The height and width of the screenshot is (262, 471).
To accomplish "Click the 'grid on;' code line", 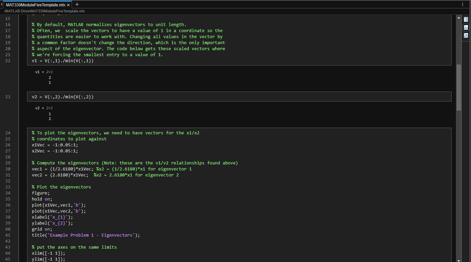I will point(42,229).
